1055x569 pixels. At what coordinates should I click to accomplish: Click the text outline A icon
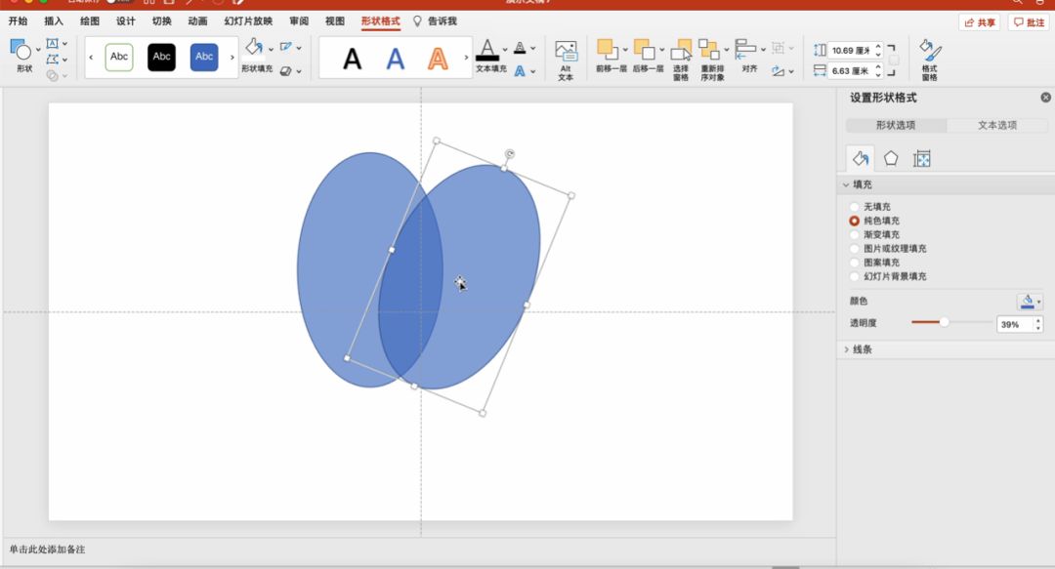click(520, 48)
